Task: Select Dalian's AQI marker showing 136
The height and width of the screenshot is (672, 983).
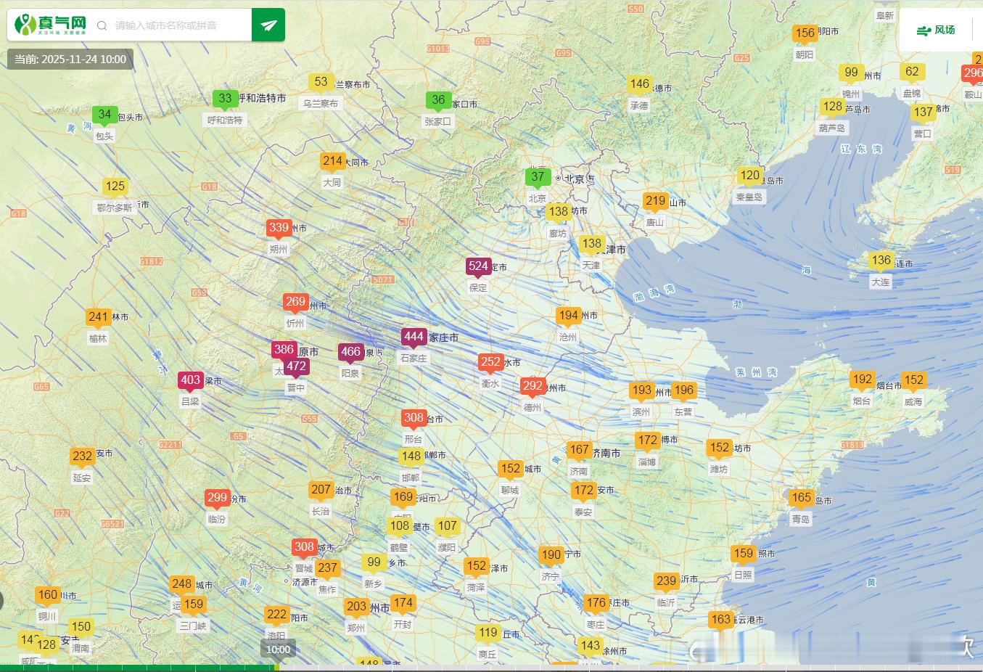Action: 881,261
